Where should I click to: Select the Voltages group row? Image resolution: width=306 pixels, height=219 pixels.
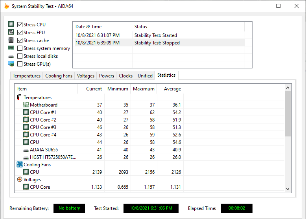pyautogui.click(x=149, y=179)
